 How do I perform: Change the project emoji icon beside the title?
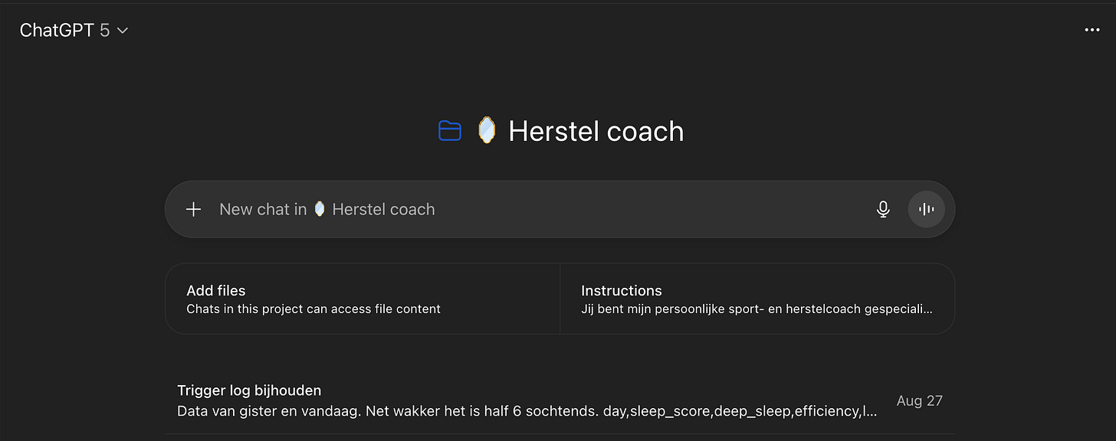486,131
